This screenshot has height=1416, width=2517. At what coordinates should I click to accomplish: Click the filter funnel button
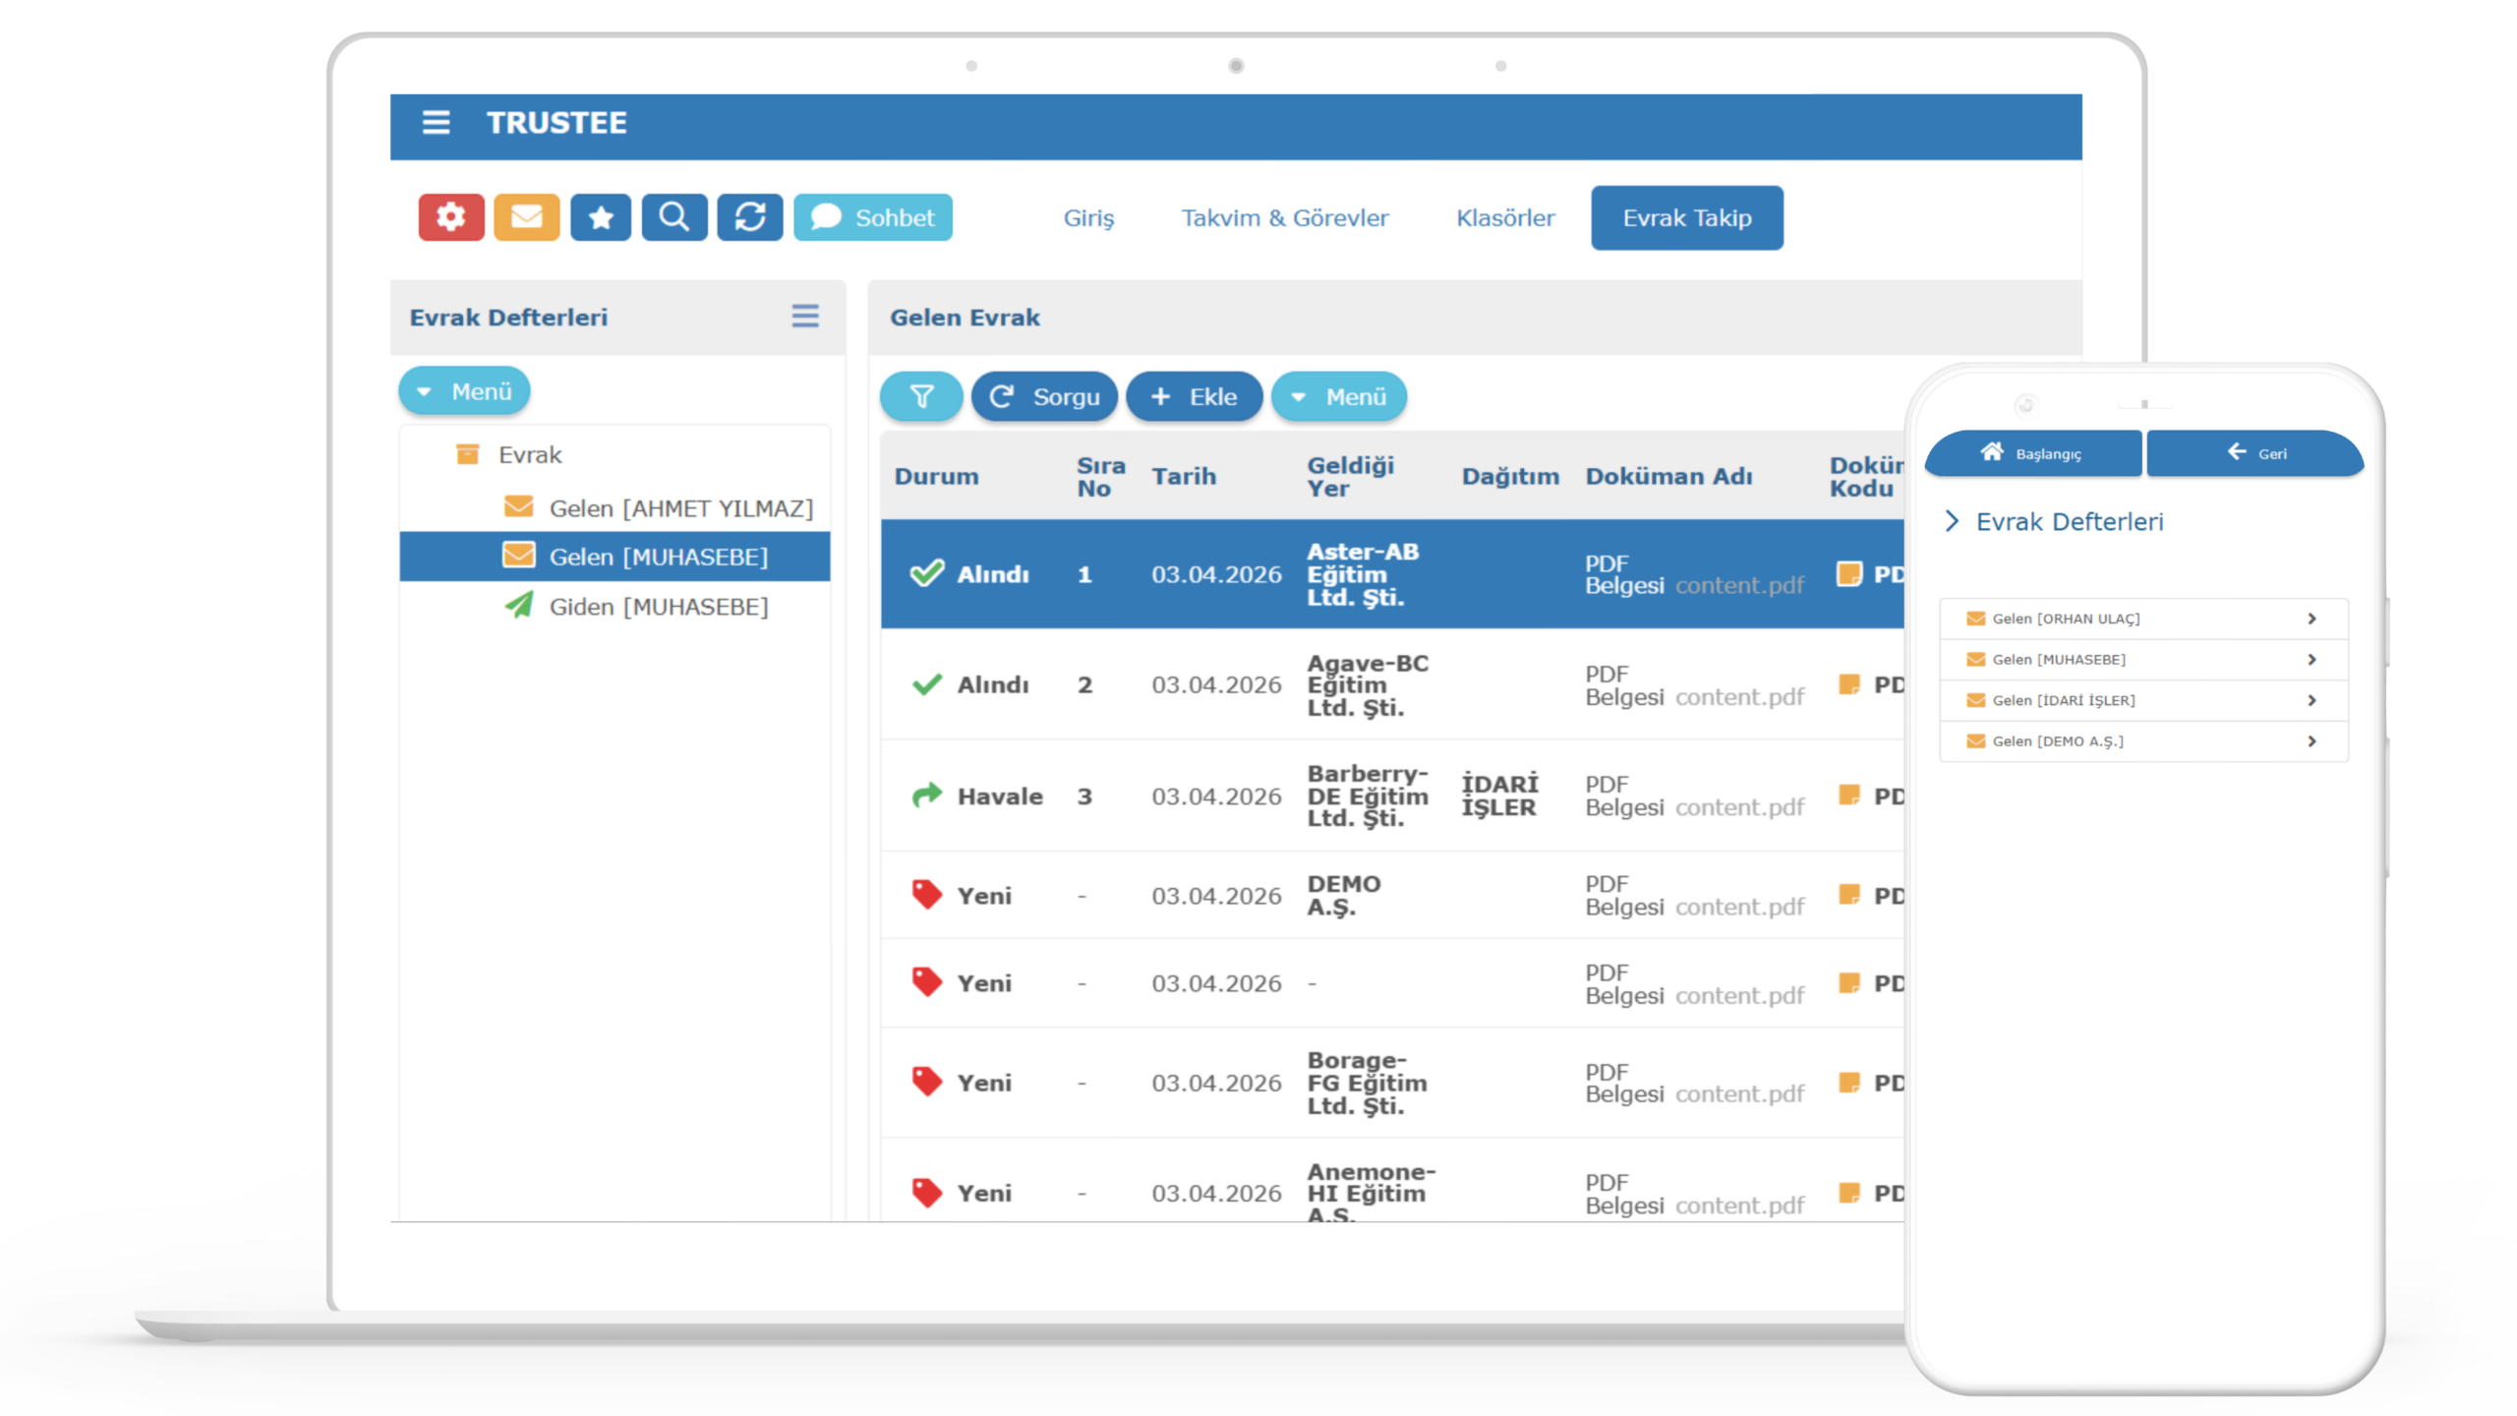click(921, 396)
